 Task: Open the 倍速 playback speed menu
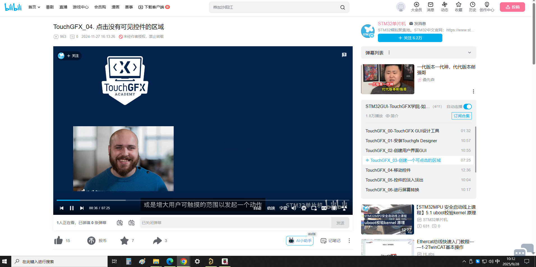tap(271, 208)
